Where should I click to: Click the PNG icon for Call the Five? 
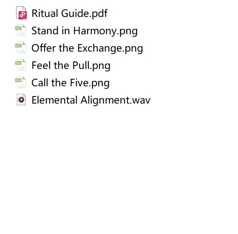pyautogui.click(x=21, y=82)
